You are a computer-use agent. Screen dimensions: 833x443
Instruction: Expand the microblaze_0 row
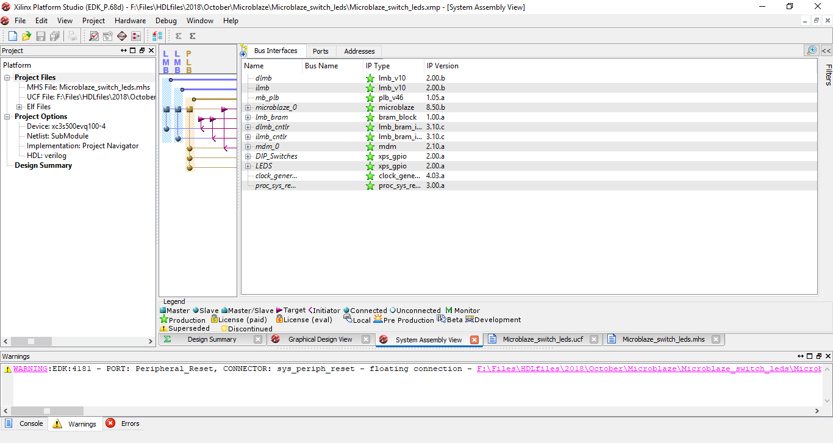coord(248,107)
